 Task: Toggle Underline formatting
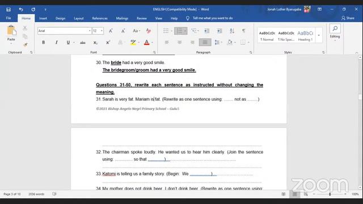click(68, 42)
